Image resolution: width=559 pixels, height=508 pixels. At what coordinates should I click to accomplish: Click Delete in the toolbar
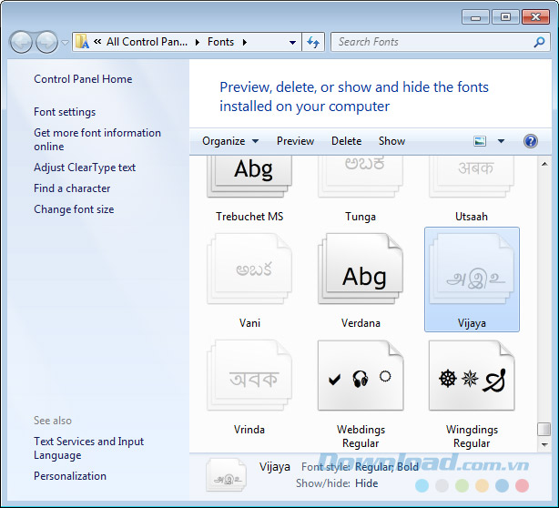[346, 141]
